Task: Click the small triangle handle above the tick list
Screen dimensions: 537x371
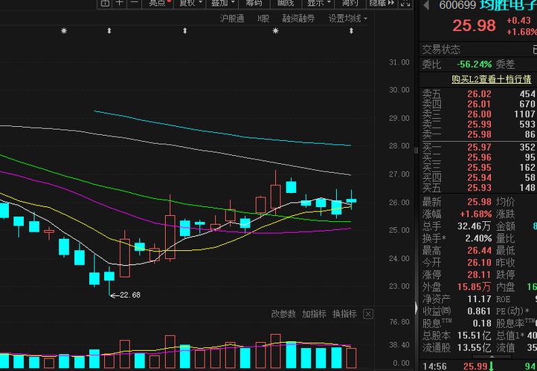Action: (x=492, y=356)
